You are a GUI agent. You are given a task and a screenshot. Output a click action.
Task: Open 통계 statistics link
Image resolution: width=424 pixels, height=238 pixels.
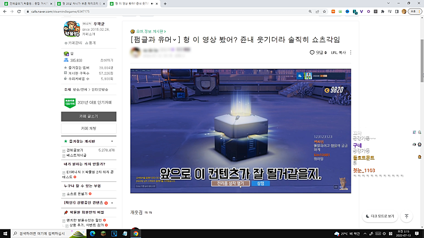tap(91, 43)
